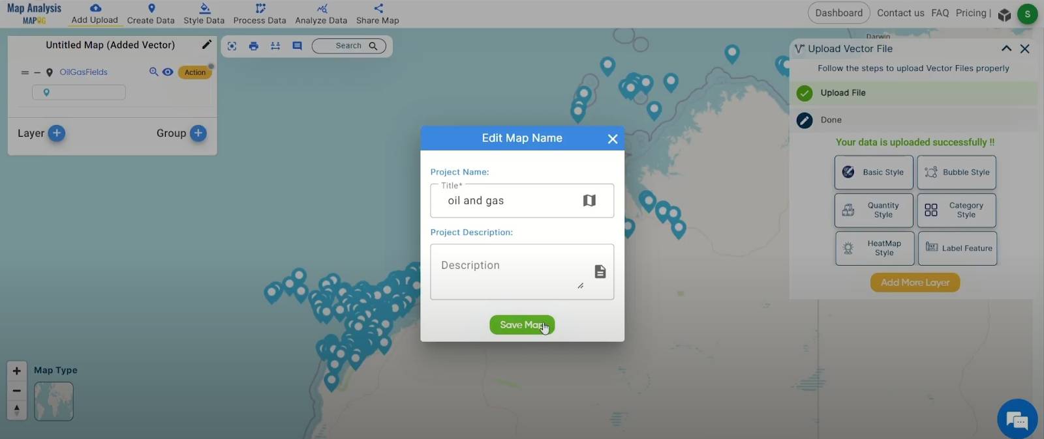The image size is (1044, 439).
Task: Toggle OilGasFields layer visibility
Action: (168, 72)
